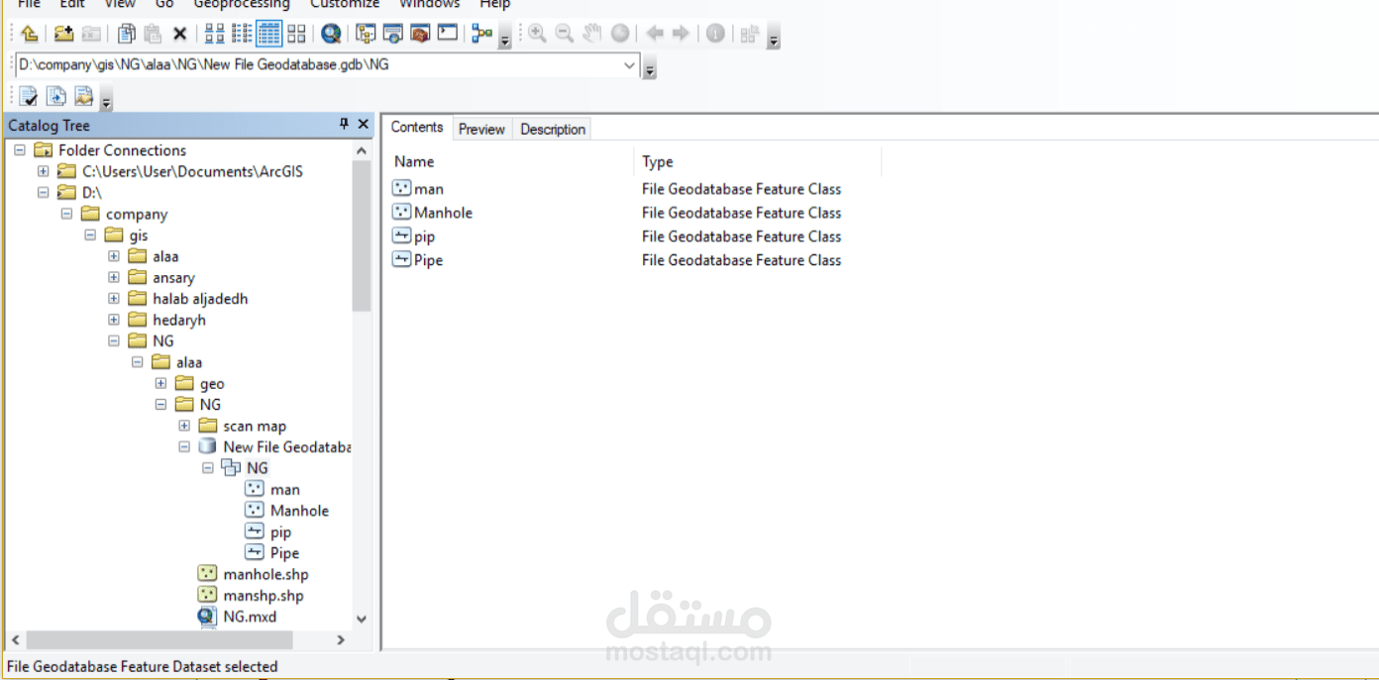Toggle the Catalog Tree window icon
The image size is (1379, 680).
[366, 34]
